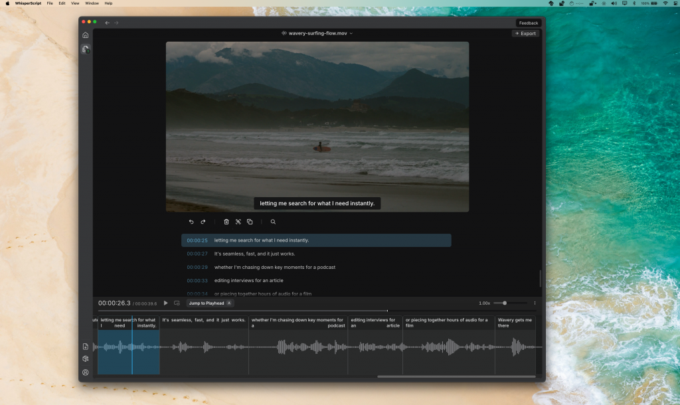680x405 pixels.
Task: Click the 00:00:29 timestamp
Action: (x=197, y=267)
